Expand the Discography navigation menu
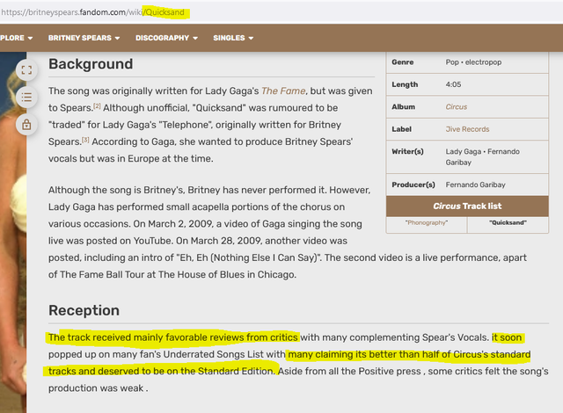563x413 pixels. click(166, 38)
